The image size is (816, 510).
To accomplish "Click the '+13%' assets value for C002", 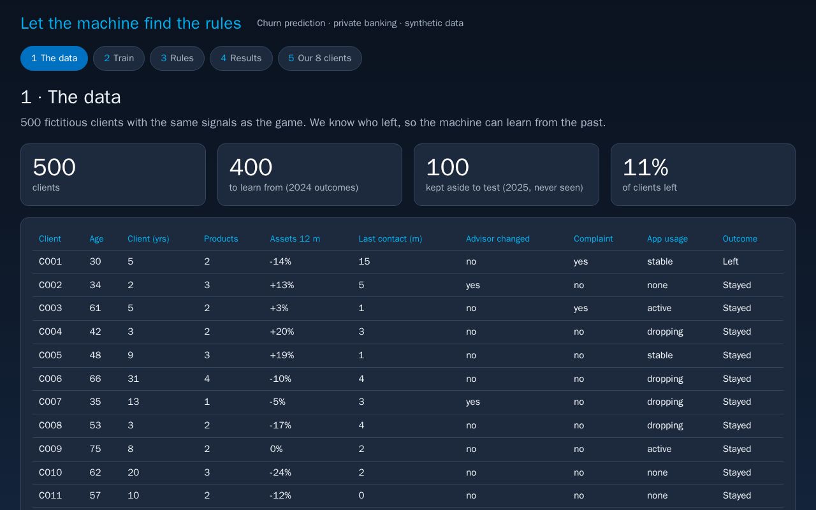I will coord(282,285).
